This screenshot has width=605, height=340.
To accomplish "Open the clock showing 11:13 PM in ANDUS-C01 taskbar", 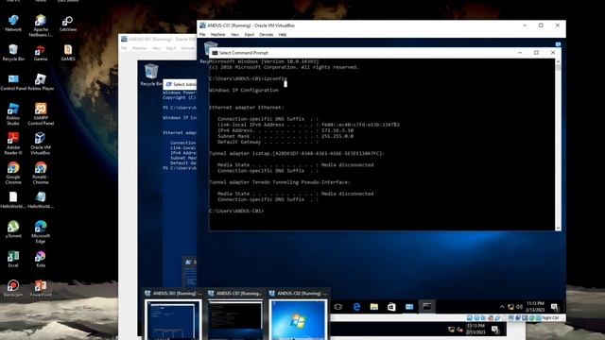I will pyautogui.click(x=535, y=307).
